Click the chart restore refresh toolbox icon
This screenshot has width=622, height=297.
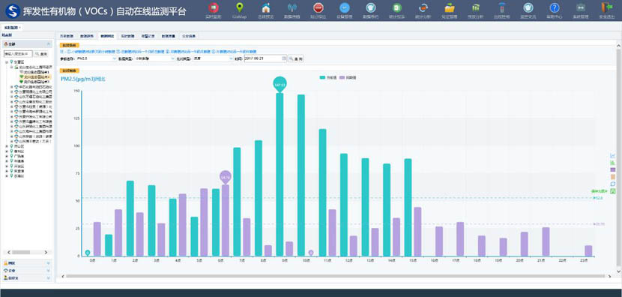tap(612, 184)
